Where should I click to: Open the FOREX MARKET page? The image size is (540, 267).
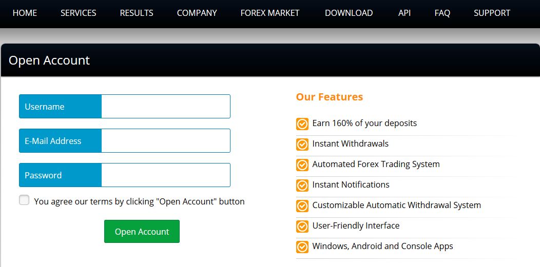tap(269, 13)
